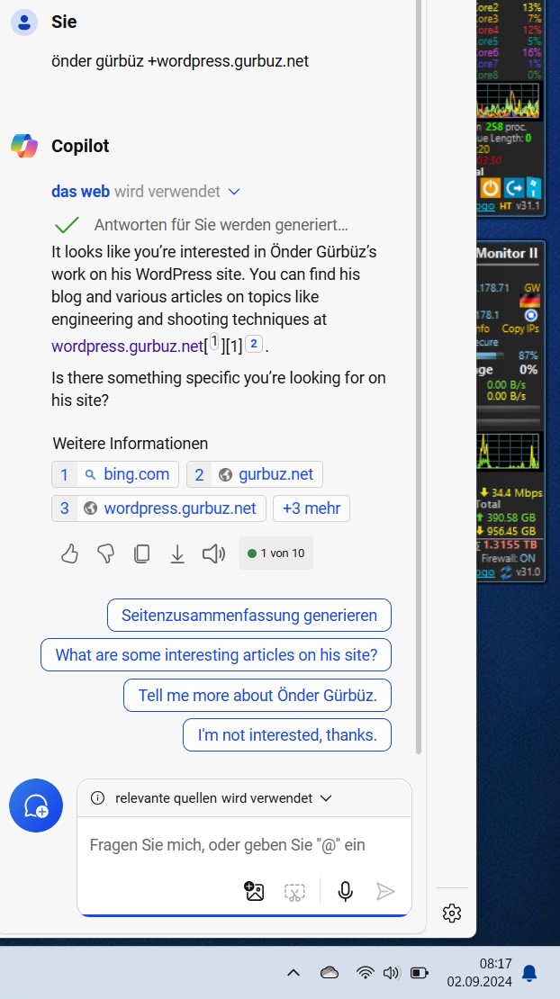Follow inline wordpress.gurbuz.net link in answer
The image size is (560, 999).
[x=128, y=346]
